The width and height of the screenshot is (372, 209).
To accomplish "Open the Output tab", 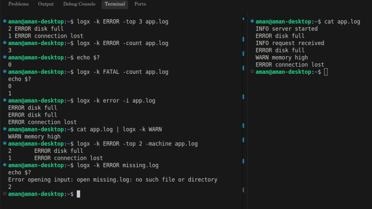I will pos(46,4).
